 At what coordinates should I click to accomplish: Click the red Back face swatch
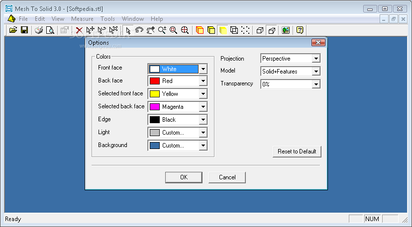point(154,81)
